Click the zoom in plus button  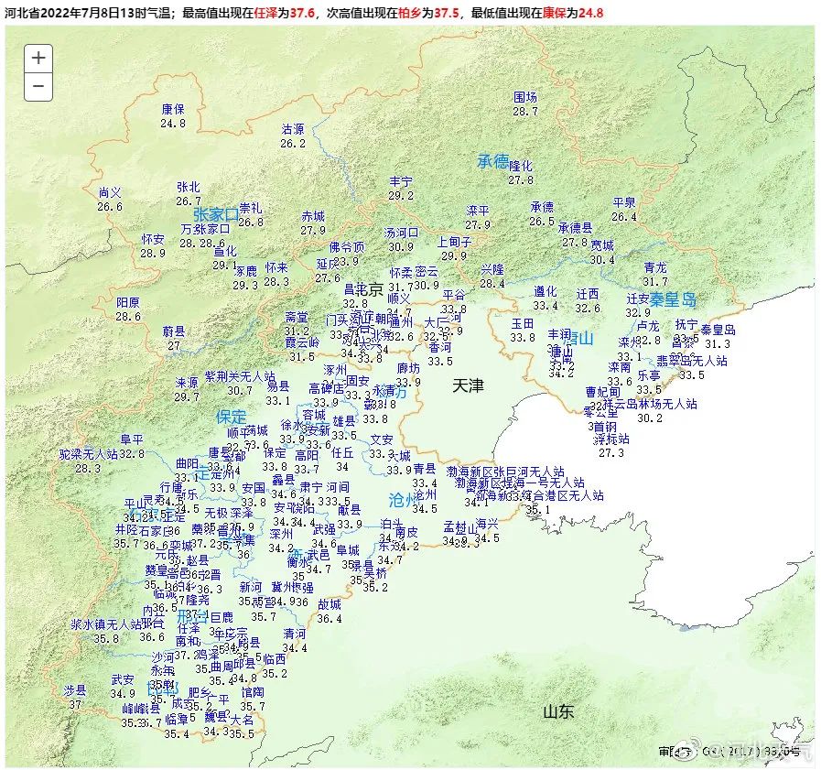click(38, 57)
